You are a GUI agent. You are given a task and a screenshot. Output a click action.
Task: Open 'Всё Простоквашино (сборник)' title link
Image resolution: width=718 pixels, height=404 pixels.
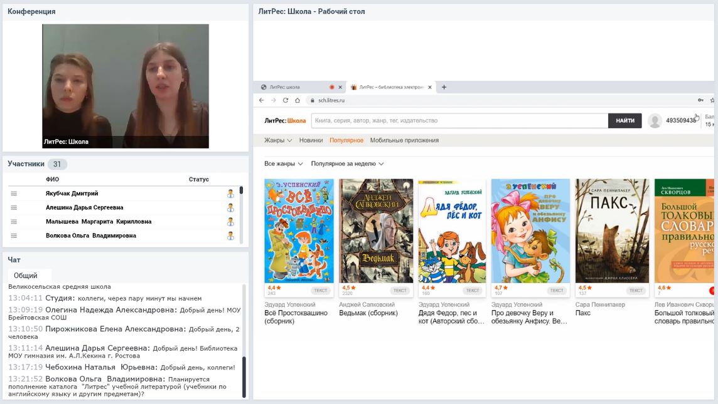pos(296,317)
